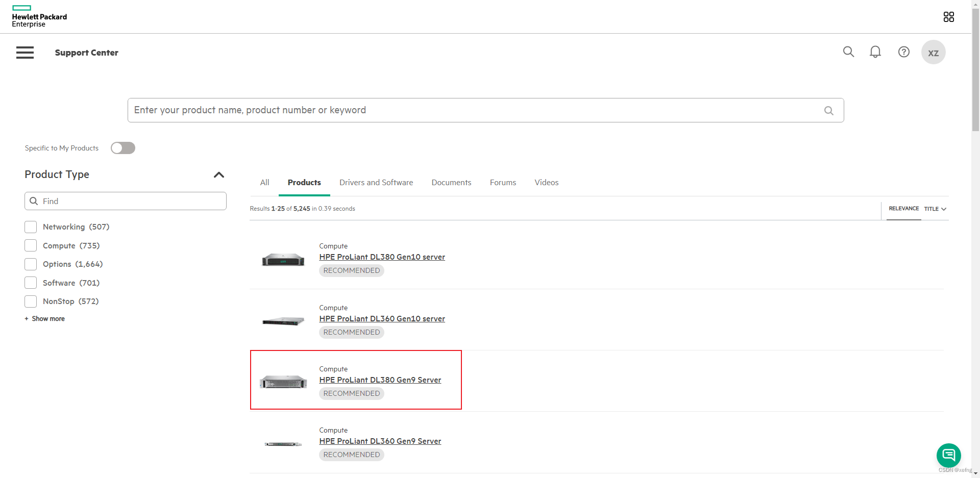Click the DL380 Gen9 server thumbnail
This screenshot has height=478, width=980.
[283, 382]
